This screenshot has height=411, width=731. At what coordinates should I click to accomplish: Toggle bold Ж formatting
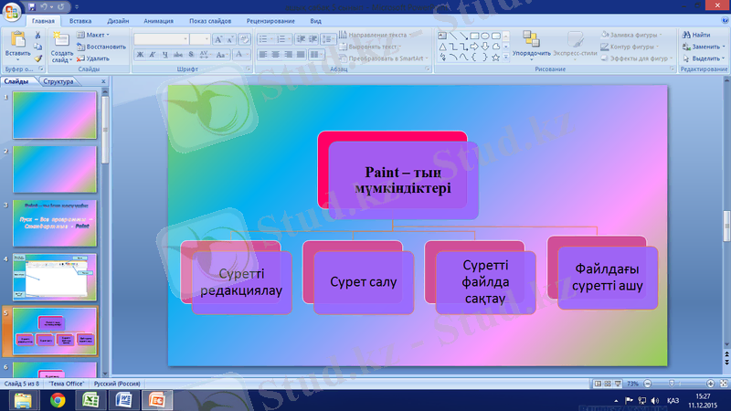click(140, 55)
